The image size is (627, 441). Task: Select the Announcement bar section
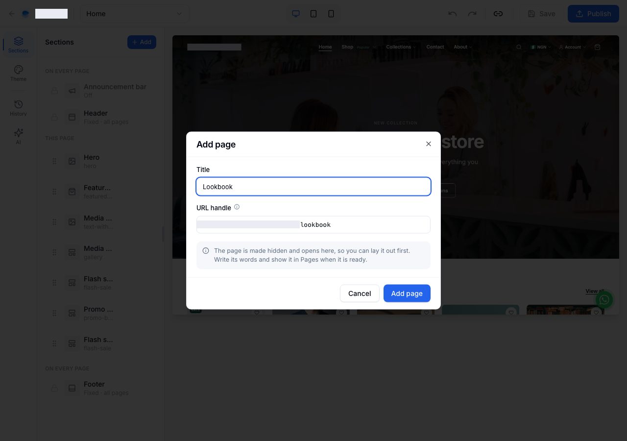click(100, 91)
